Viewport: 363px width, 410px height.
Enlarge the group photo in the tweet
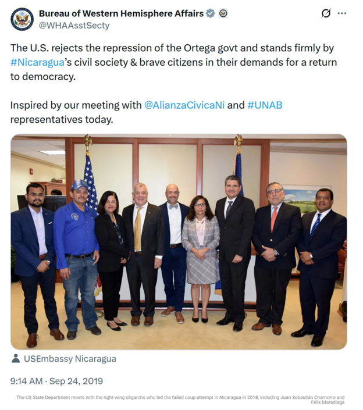coord(179,242)
